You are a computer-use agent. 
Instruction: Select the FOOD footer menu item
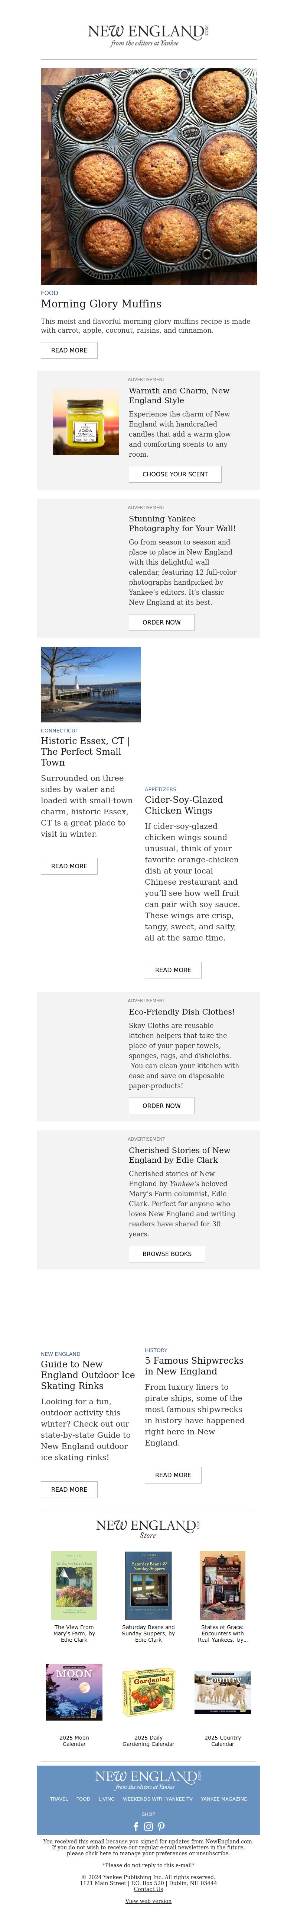point(83,1799)
